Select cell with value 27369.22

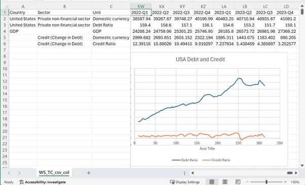pyautogui.click(x=286, y=31)
